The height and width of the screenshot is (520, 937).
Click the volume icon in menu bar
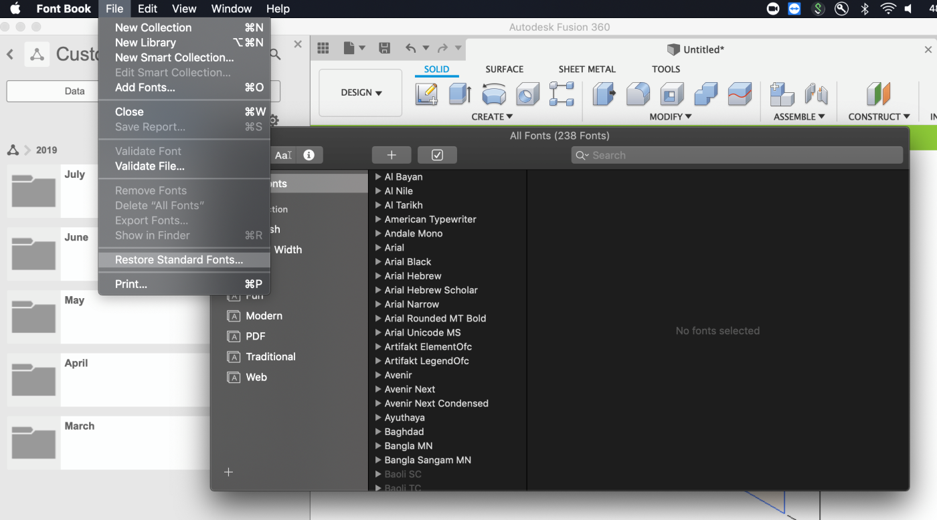click(x=909, y=9)
